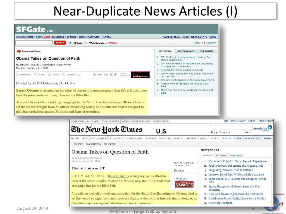Click the NYT search text box
Viewport: 286px width, 214px height.
pos(232,127)
